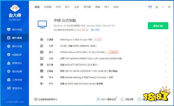Click the 显示器 monitor row icon

coord(41,65)
